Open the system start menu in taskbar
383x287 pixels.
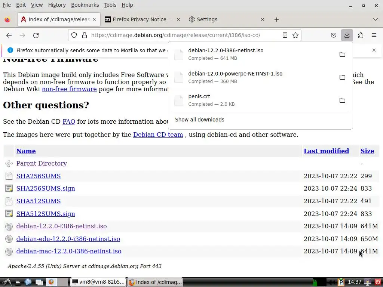[7, 282]
